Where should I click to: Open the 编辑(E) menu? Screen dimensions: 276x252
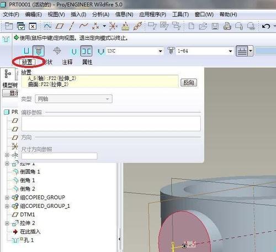click(x=34, y=14)
